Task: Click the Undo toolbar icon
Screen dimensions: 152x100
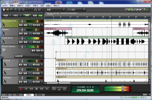Action: 27,10
